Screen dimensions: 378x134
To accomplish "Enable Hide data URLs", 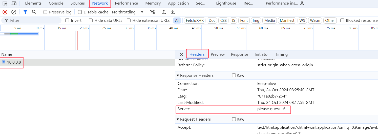I will tap(91, 21).
